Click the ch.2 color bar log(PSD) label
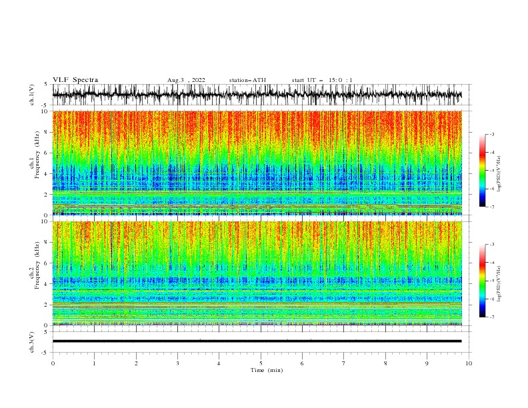This screenshot has width=528, height=408. click(499, 283)
